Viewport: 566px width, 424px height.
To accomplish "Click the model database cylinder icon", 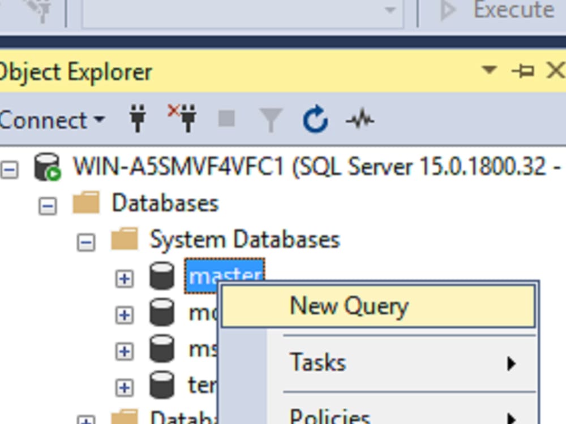I will coord(162,312).
